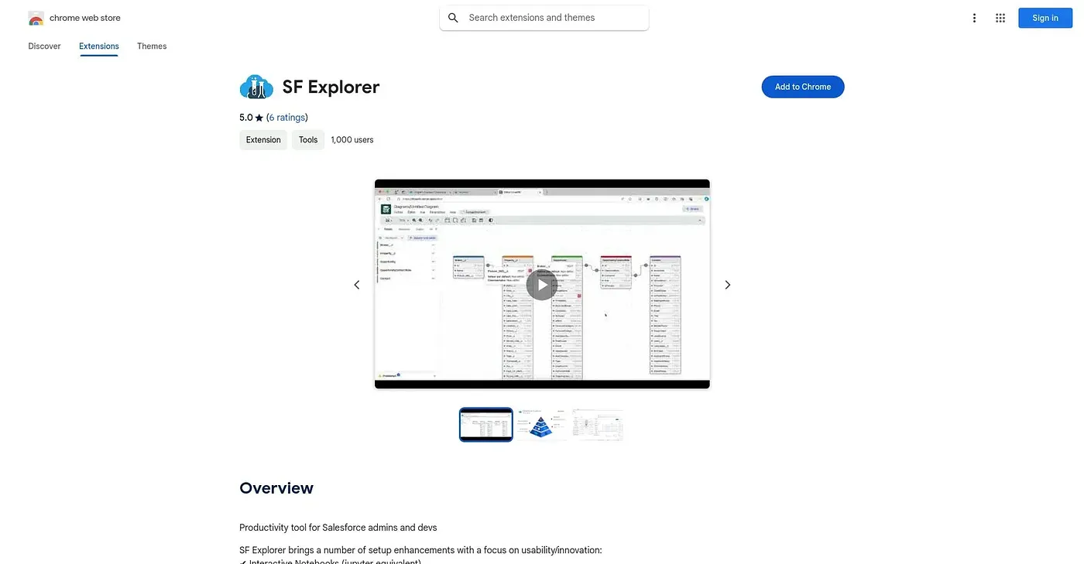Show the next screenshot with right arrow
This screenshot has height=564, width=1084.
[727, 285]
